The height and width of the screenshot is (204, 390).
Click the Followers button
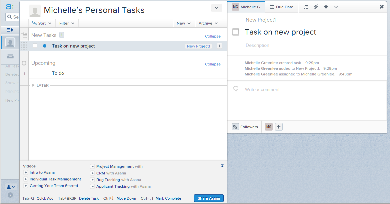click(245, 127)
